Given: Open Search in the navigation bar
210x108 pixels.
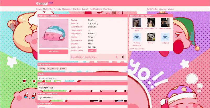Looking at the screenshot, I should pos(85,9).
